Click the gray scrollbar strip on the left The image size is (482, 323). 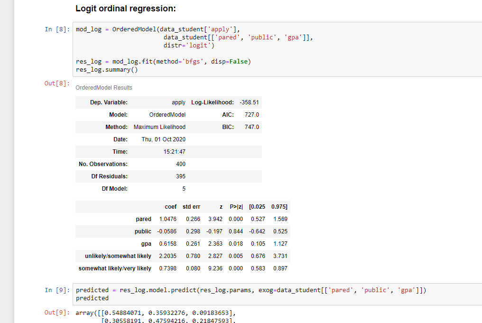(6, 161)
